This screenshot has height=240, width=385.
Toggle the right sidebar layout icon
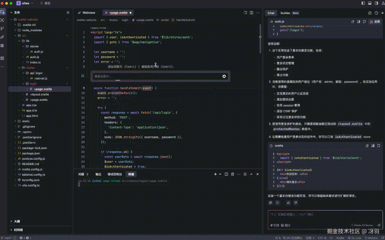point(376,3)
